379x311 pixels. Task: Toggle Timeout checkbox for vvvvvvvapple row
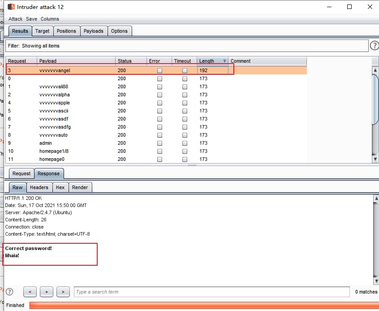coord(185,103)
